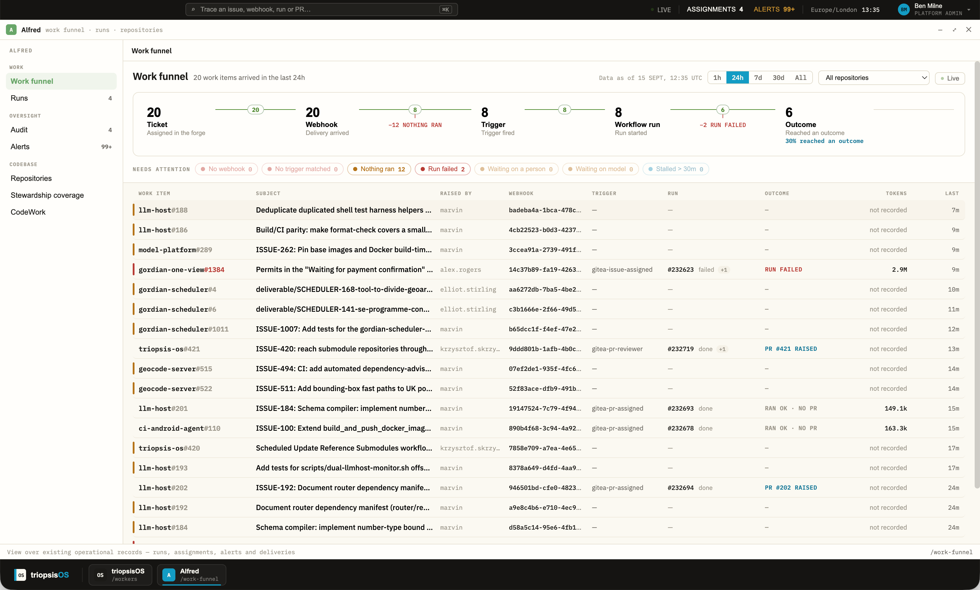Click the LAST column header
The height and width of the screenshot is (590, 980).
(952, 194)
